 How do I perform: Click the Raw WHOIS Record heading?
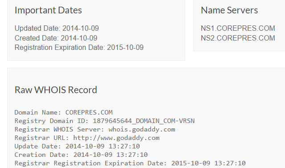pos(56,90)
